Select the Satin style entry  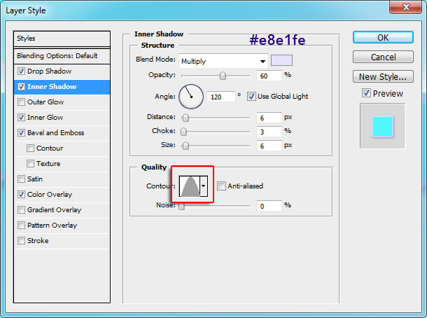coord(34,179)
